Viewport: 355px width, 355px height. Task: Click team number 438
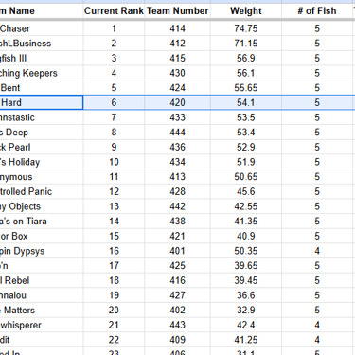[x=177, y=222]
